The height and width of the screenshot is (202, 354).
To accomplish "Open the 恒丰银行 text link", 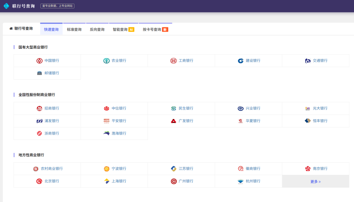I will pyautogui.click(x=320, y=121).
